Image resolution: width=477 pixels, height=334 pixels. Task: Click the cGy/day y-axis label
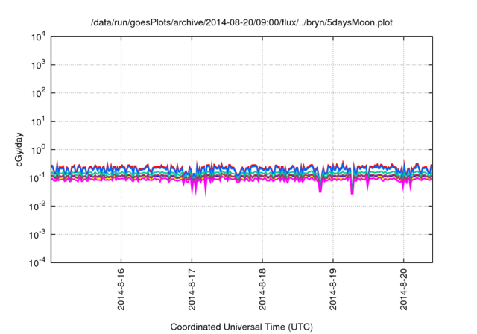point(10,150)
